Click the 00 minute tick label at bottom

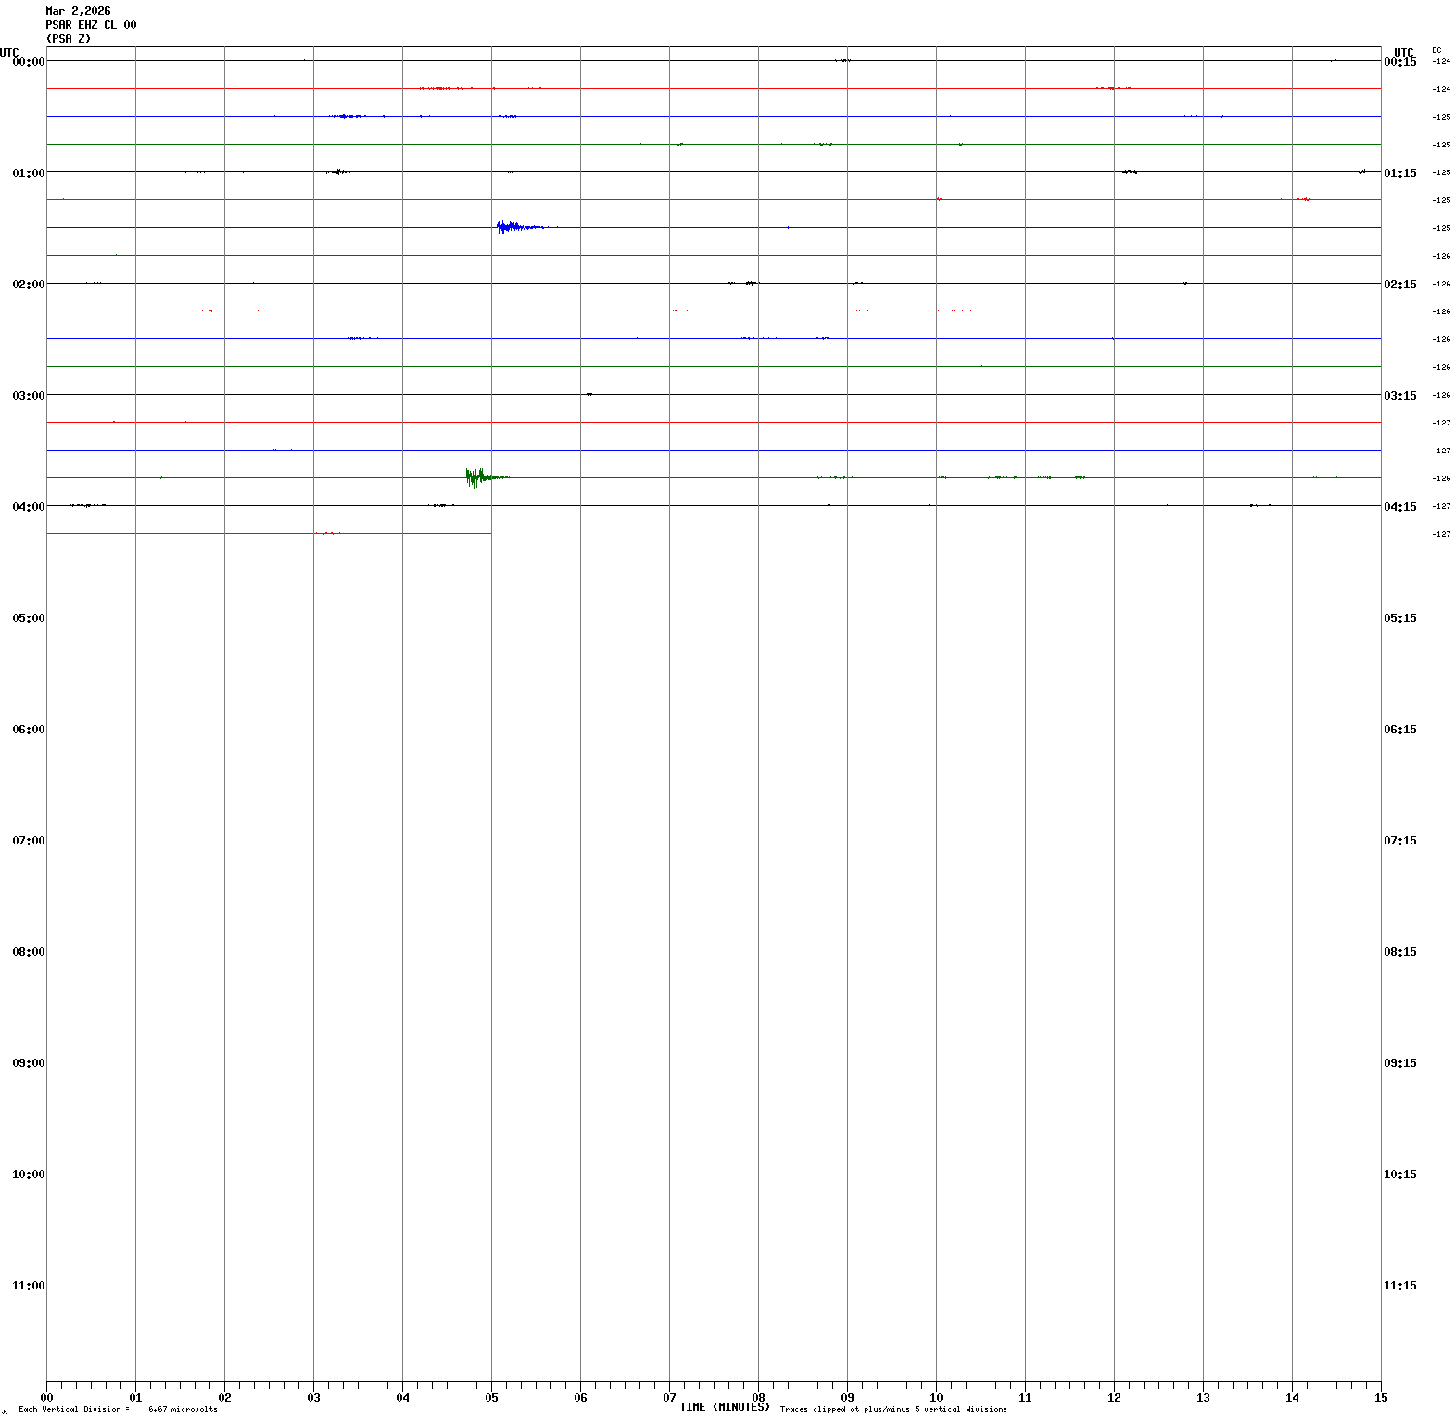46,1398
